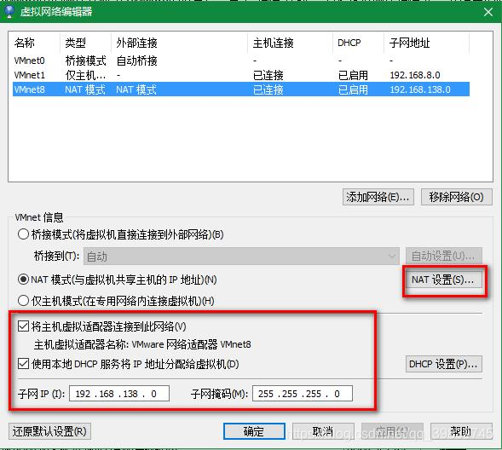Click the DHCP column header

(x=358, y=43)
